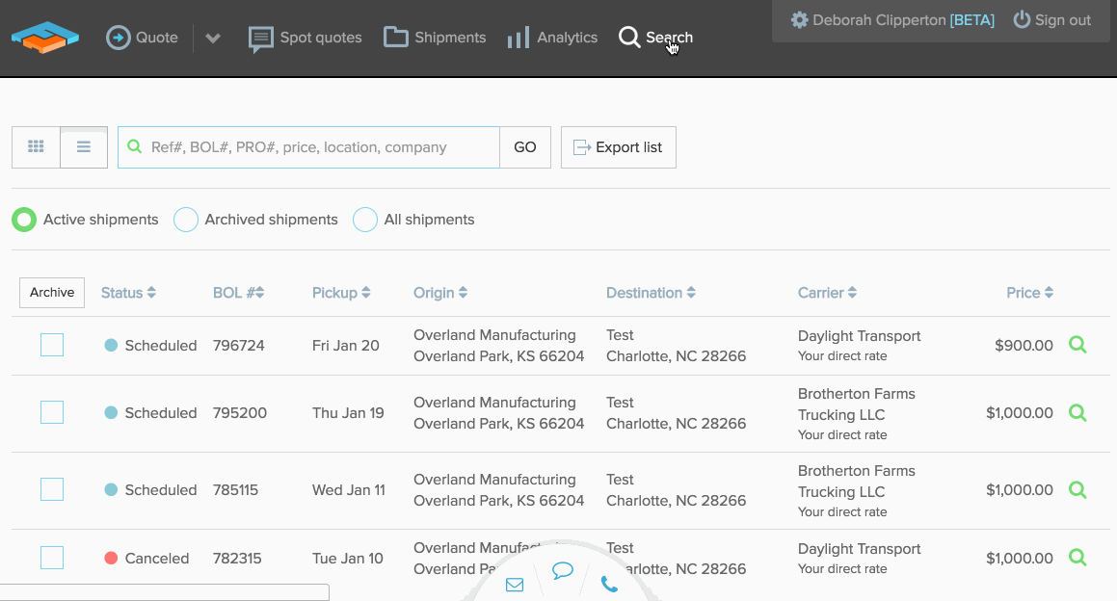
Task: Click BOL number 785115
Action: pyautogui.click(x=236, y=490)
